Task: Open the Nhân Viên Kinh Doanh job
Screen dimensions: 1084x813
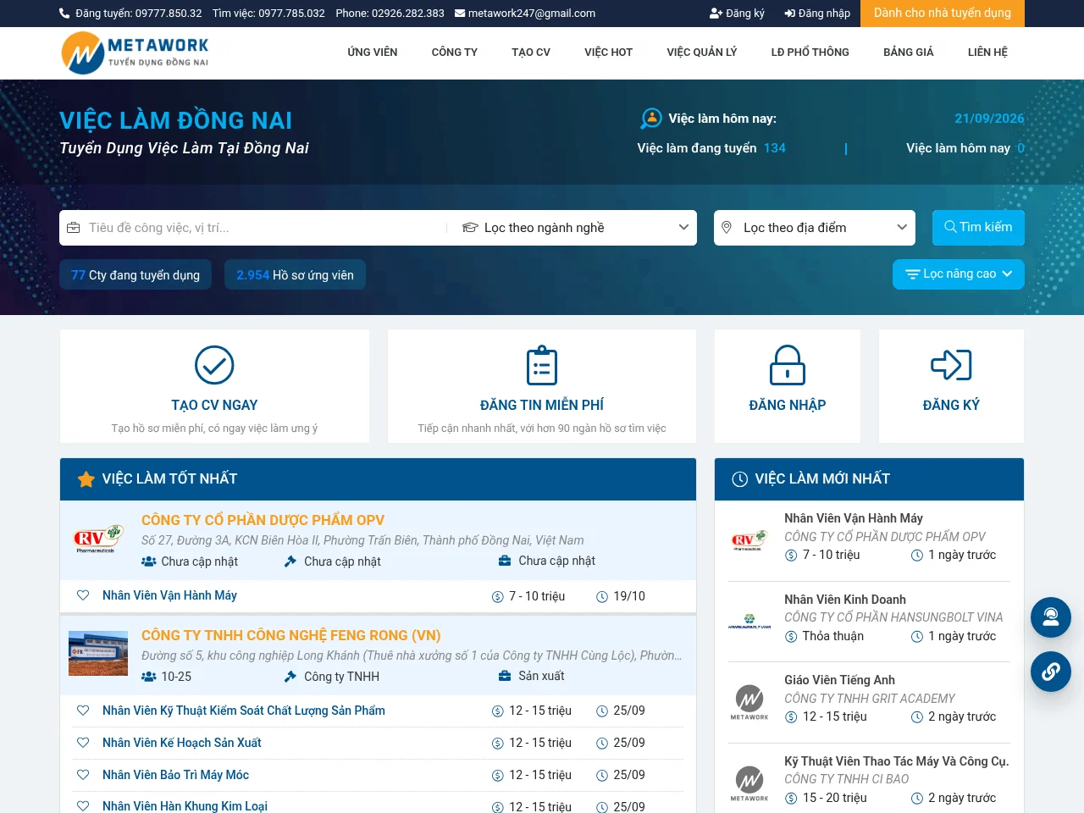Action: pos(845,600)
